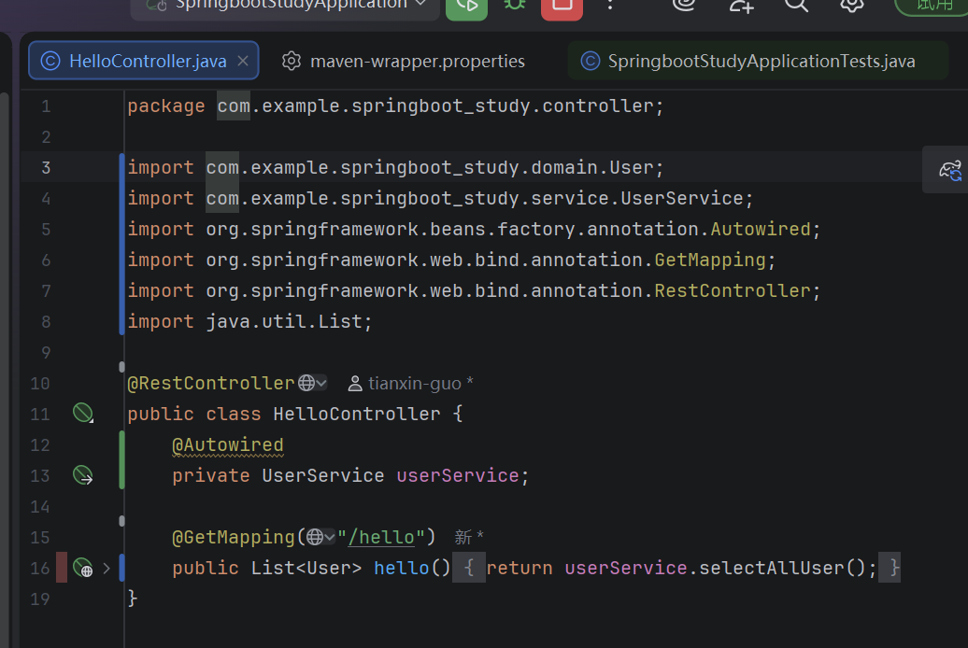Click userService field name on line 13

[x=458, y=475]
